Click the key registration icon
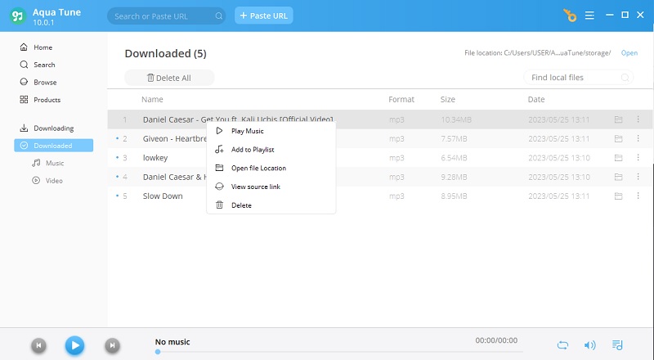The height and width of the screenshot is (360, 654). click(570, 16)
